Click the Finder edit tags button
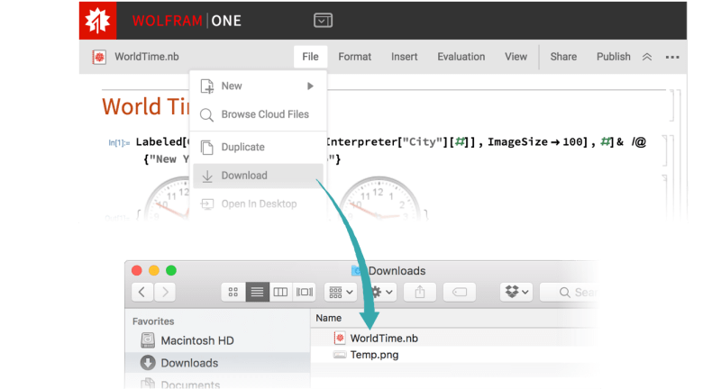Screen dimensions: 721x389 460,292
